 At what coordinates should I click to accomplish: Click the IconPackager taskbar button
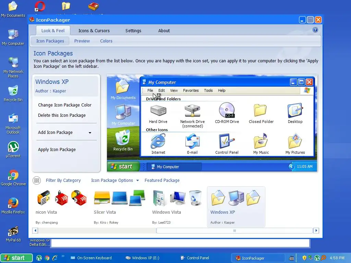point(258,258)
